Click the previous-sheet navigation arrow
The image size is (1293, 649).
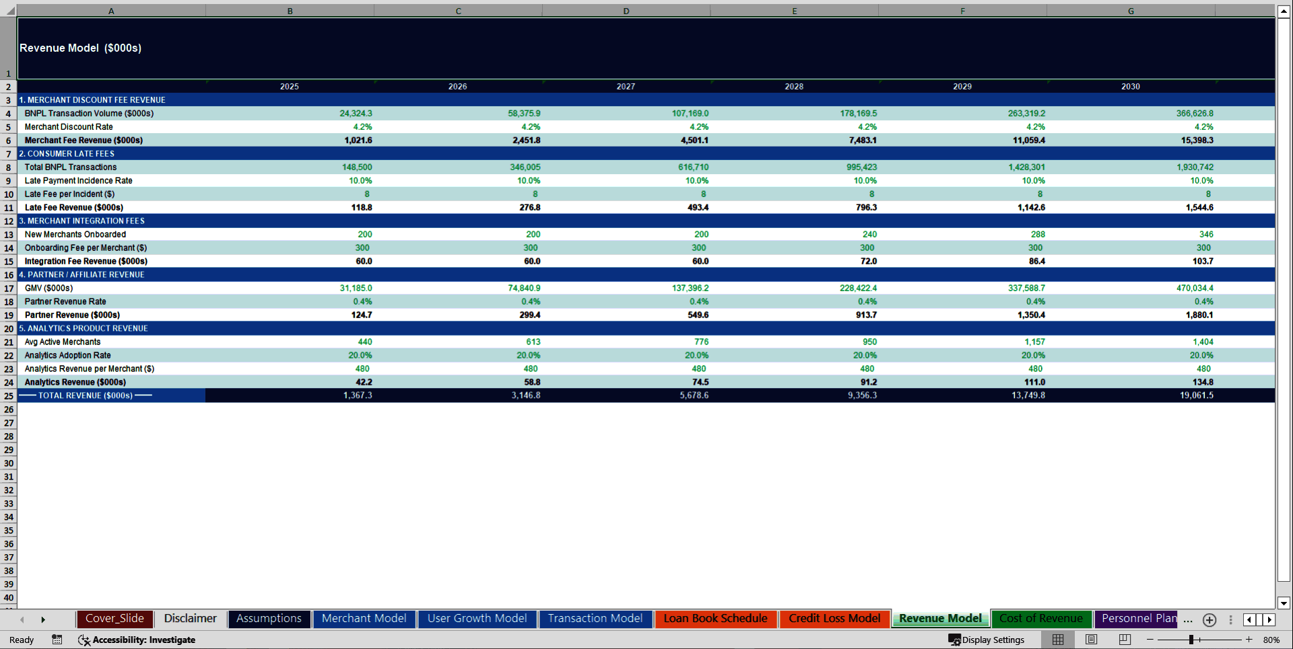(22, 619)
